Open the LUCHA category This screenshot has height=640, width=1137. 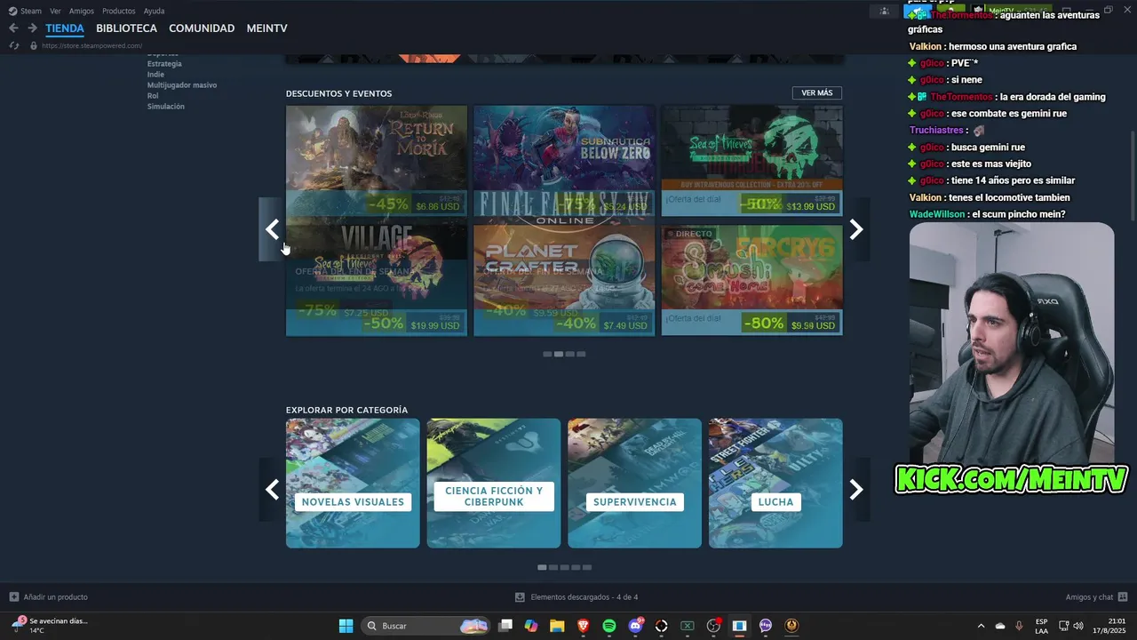775,484
